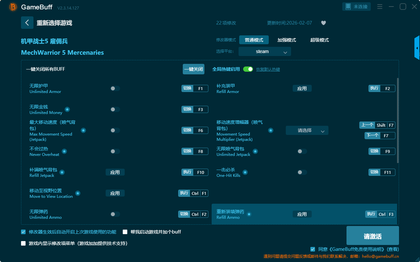Click star icon beside One-Hit Kills
Image resolution: width=420 pixels, height=262 pixels.
(x=245, y=172)
